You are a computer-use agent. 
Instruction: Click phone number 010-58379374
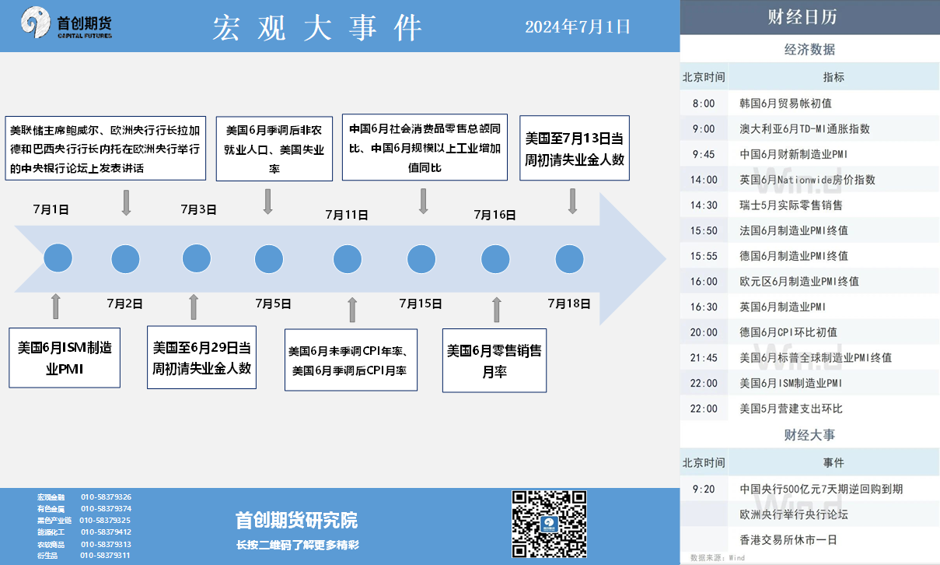tap(106, 508)
